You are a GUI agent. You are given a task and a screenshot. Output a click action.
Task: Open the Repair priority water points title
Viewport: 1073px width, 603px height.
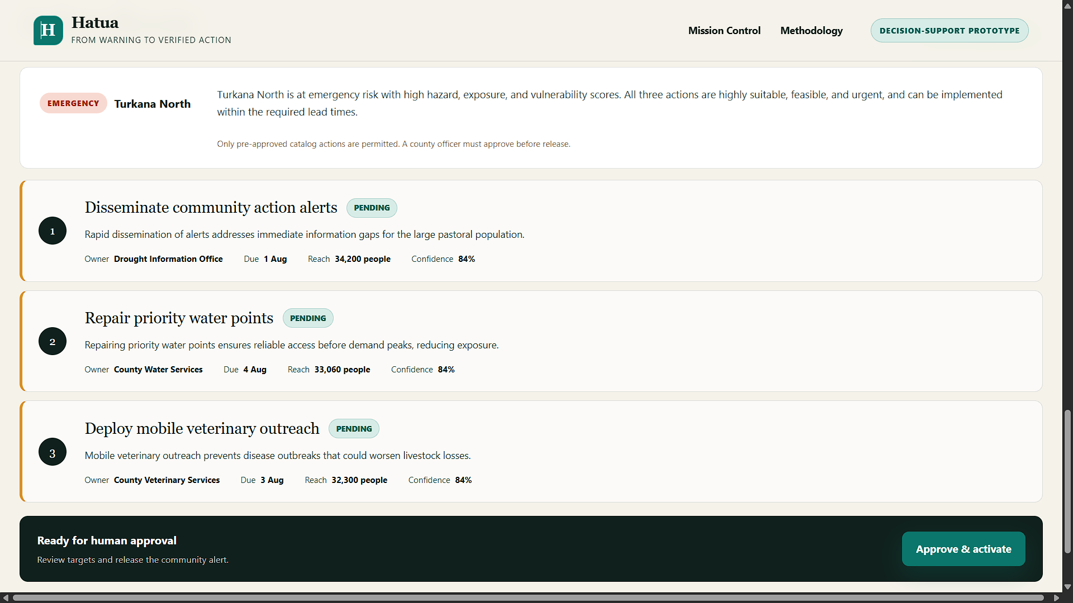(179, 318)
